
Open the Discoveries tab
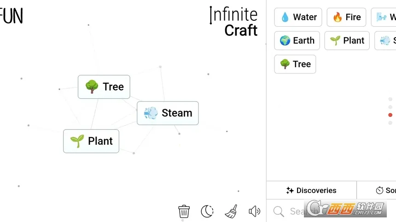point(311,190)
